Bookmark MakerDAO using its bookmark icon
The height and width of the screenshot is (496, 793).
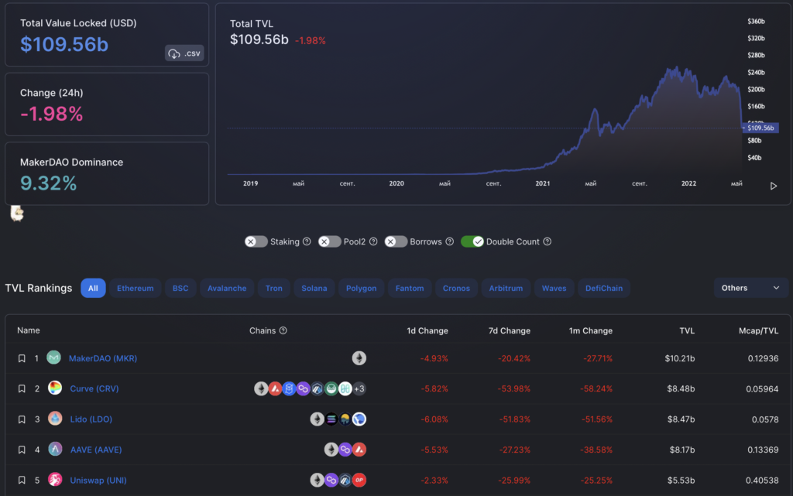tap(22, 357)
